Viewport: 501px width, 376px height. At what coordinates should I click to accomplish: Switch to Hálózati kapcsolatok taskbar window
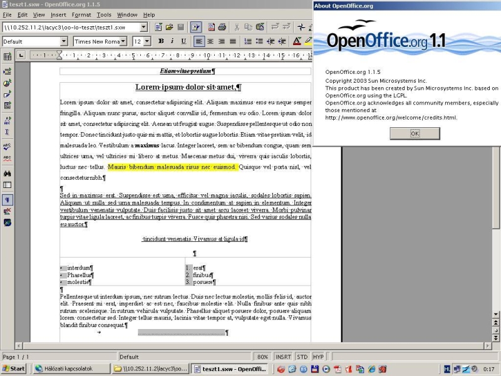tap(71, 368)
